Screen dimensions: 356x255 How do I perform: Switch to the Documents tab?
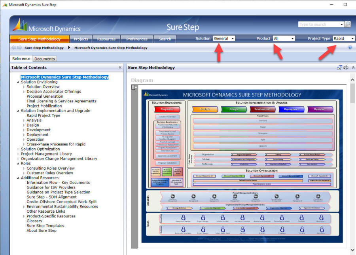click(x=44, y=59)
